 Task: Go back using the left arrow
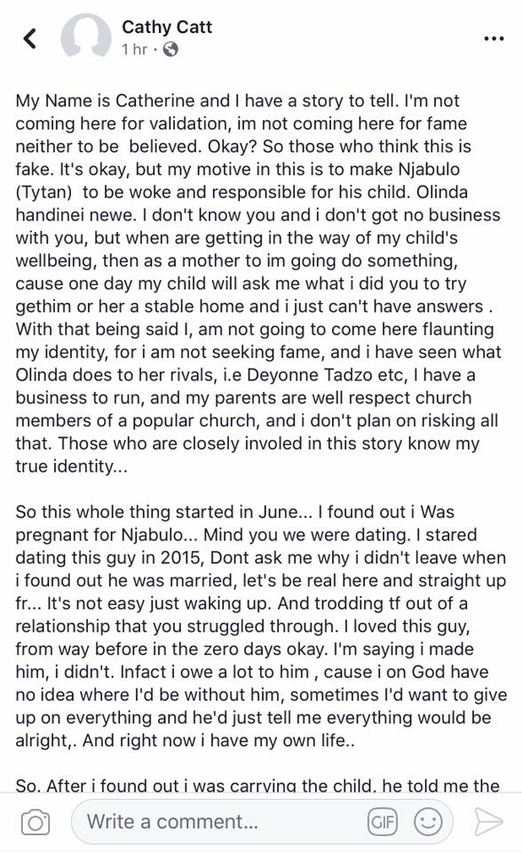point(30,38)
